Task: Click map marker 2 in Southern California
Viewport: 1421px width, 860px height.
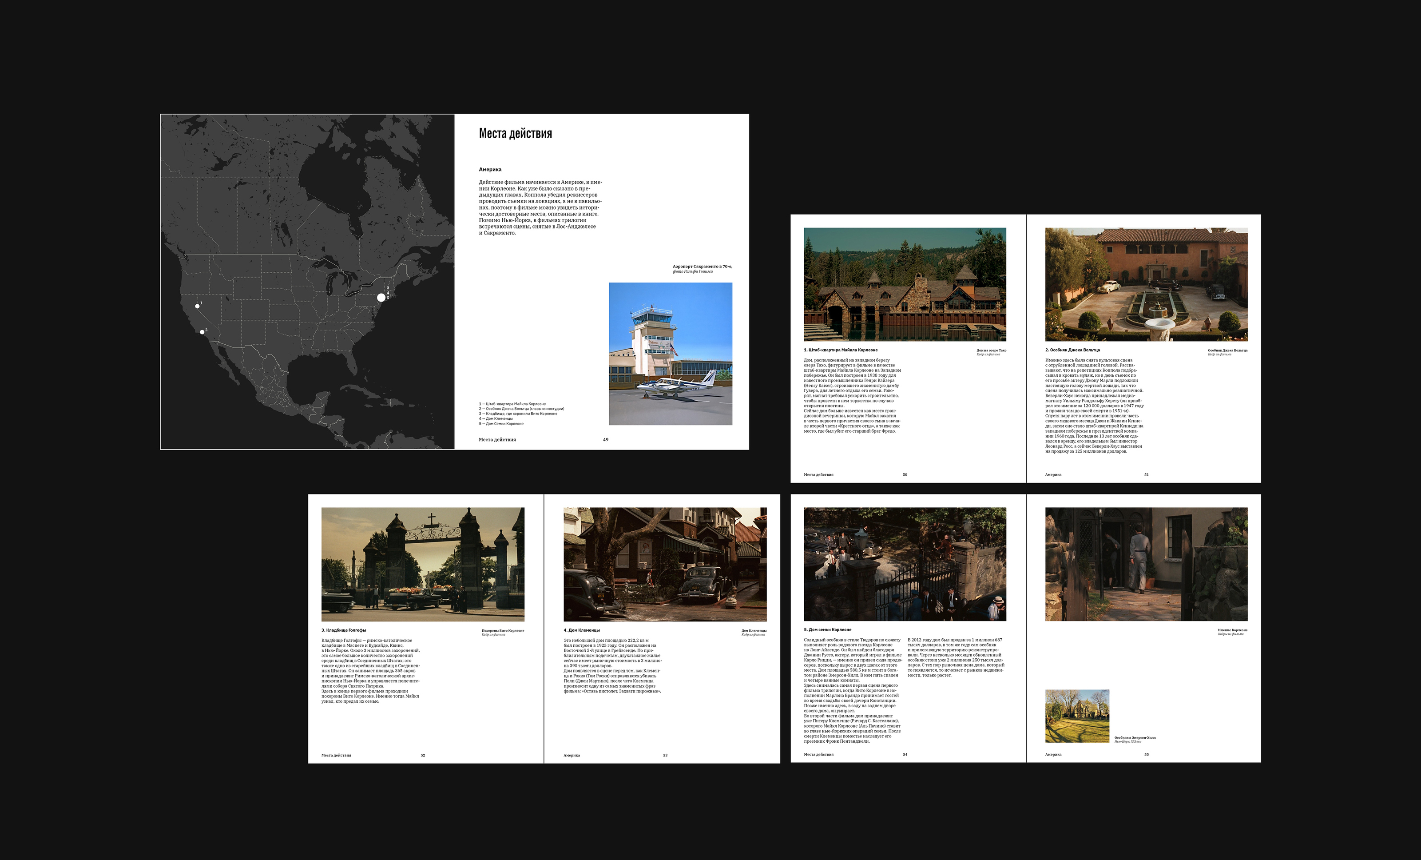Action: tap(202, 332)
